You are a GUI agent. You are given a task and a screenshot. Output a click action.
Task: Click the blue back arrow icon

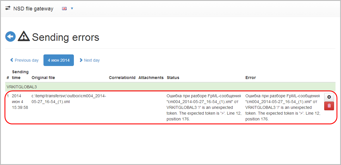[10, 36]
